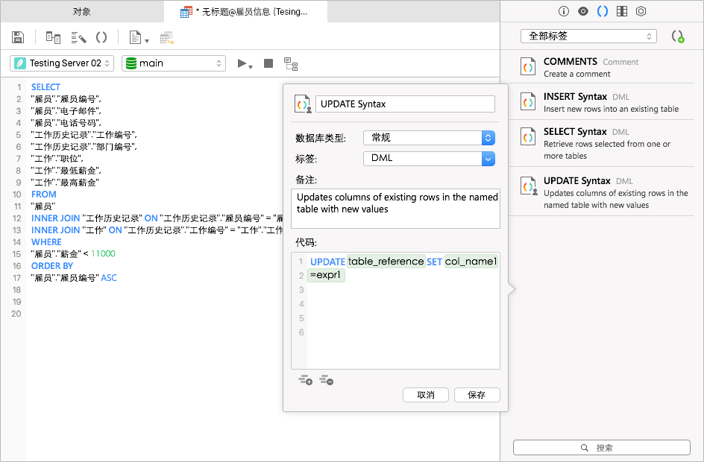Click the SET keyword in the snippet code
The height and width of the screenshot is (462, 704).
(x=434, y=262)
